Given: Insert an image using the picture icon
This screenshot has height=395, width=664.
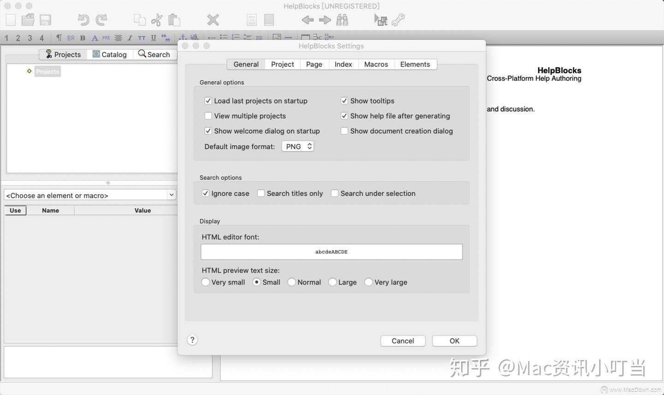Looking at the screenshot, I should pos(277,37).
